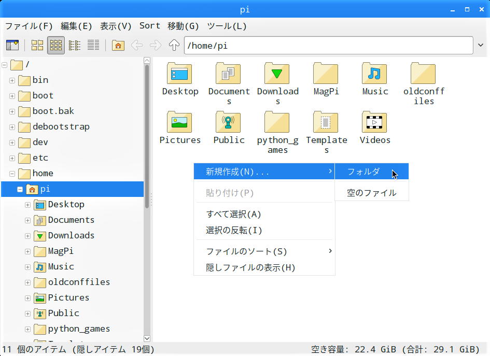The width and height of the screenshot is (490, 356).
Task: Open a new window via toolbar icon
Action: [x=12, y=45]
